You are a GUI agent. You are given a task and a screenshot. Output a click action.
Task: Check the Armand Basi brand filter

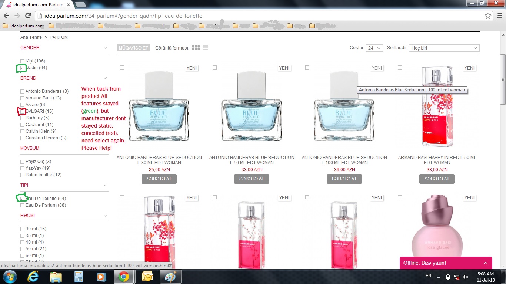[23, 98]
